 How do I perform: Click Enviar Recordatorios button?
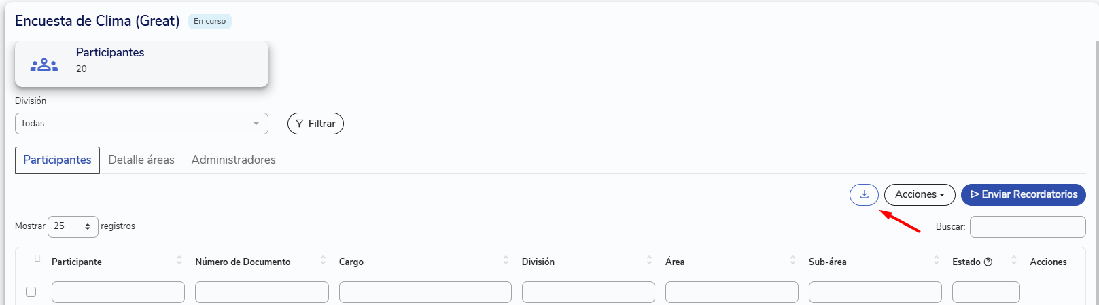pyautogui.click(x=1024, y=195)
